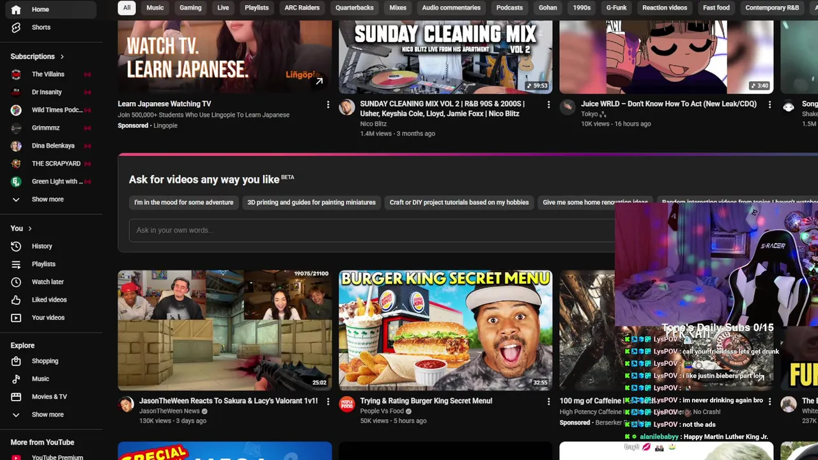Open YouTube Premium link in sidebar

(x=58, y=456)
